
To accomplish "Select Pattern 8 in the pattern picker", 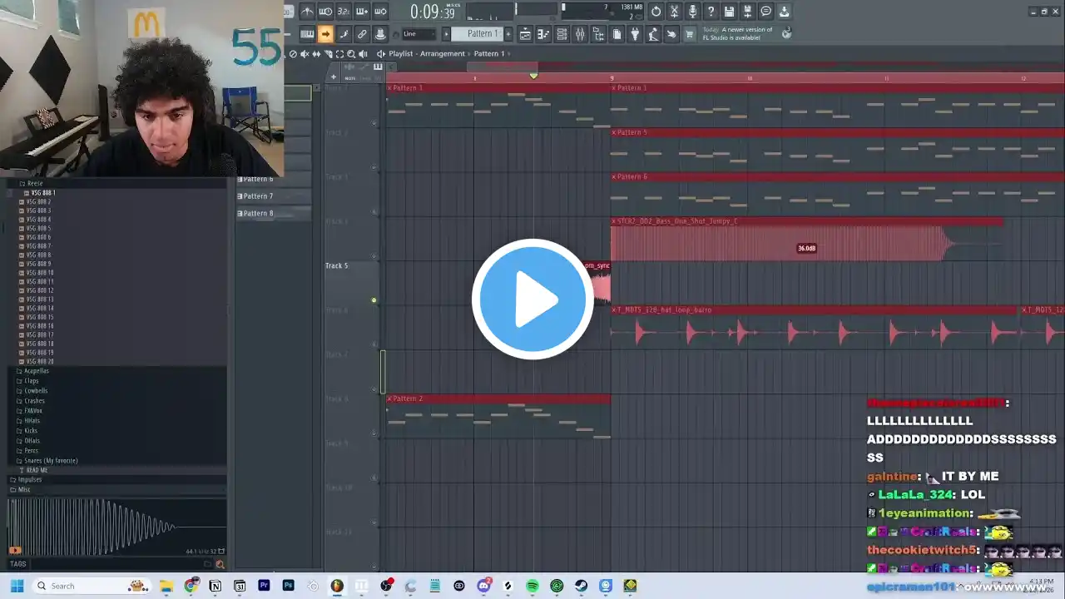I will pyautogui.click(x=273, y=214).
